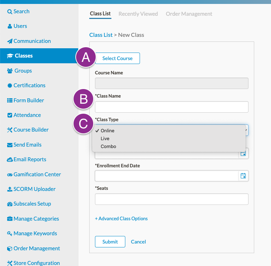The image size is (271, 266).
Task: Switch to the Recently Viewed tab
Action: point(138,14)
